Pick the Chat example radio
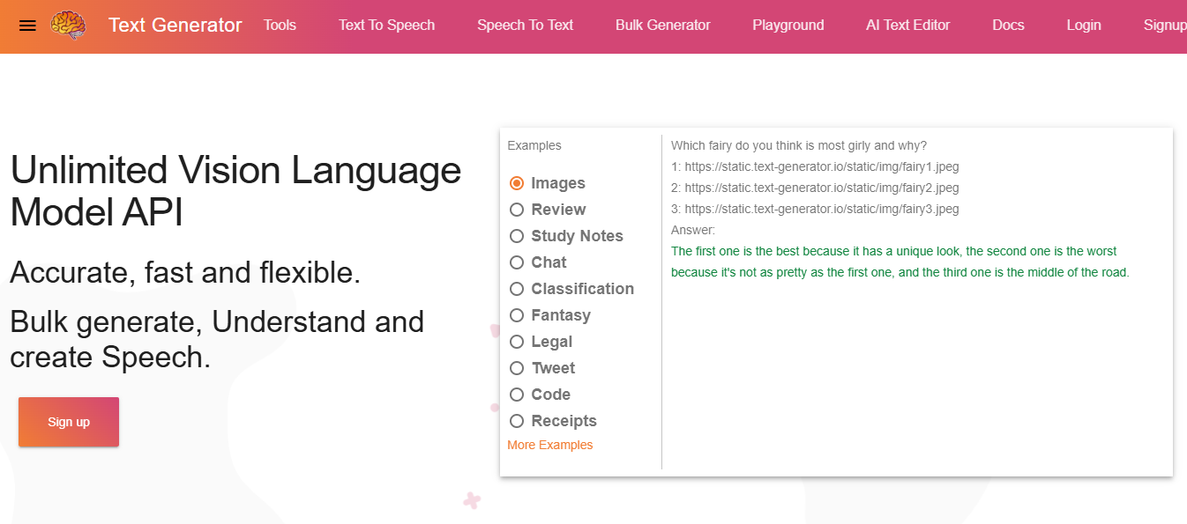Image resolution: width=1187 pixels, height=524 pixels. pyautogui.click(x=517, y=262)
